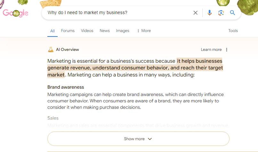The height and width of the screenshot is (152, 258).
Task: Select the All results tab
Action: pos(52,31)
